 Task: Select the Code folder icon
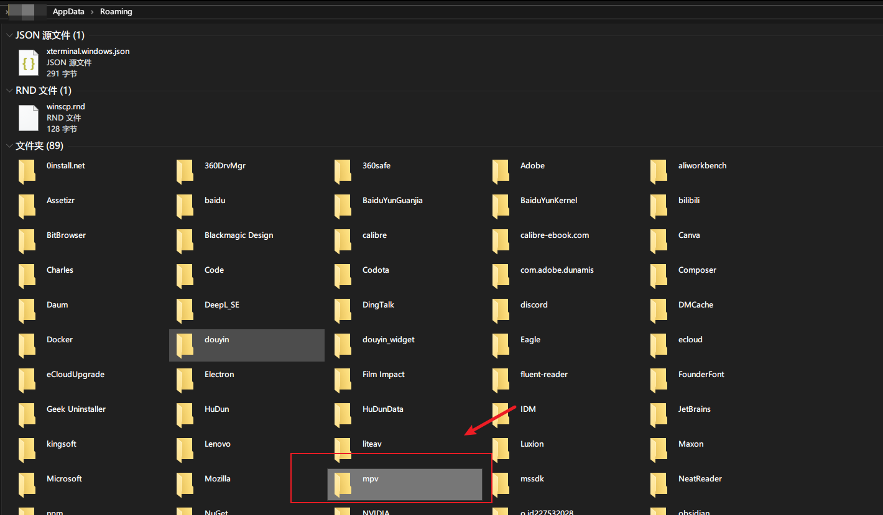click(185, 276)
